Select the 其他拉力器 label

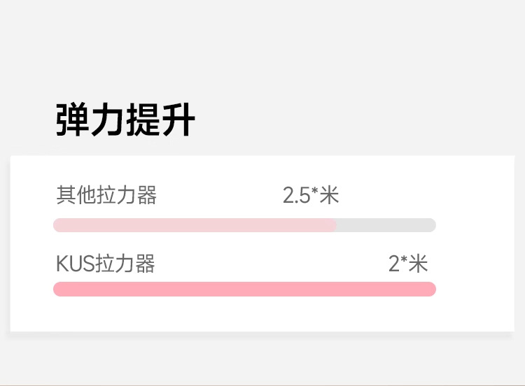point(106,195)
